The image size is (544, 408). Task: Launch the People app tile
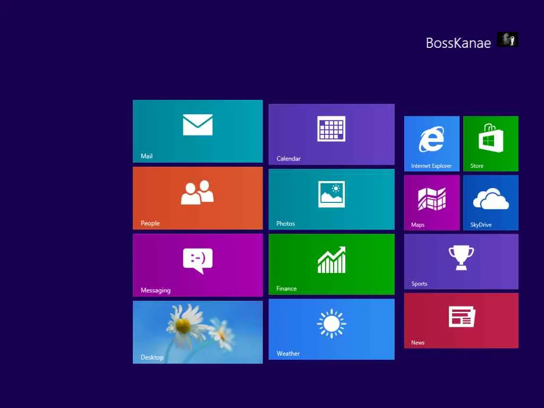pyautogui.click(x=198, y=198)
